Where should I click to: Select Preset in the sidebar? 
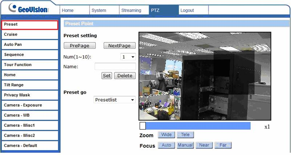(30, 25)
